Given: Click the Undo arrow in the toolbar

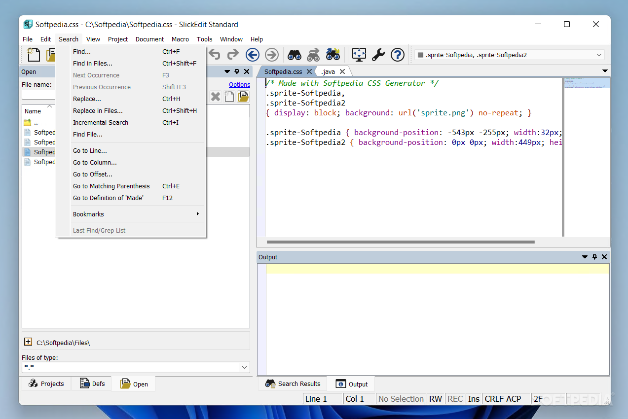Looking at the screenshot, I should (215, 54).
